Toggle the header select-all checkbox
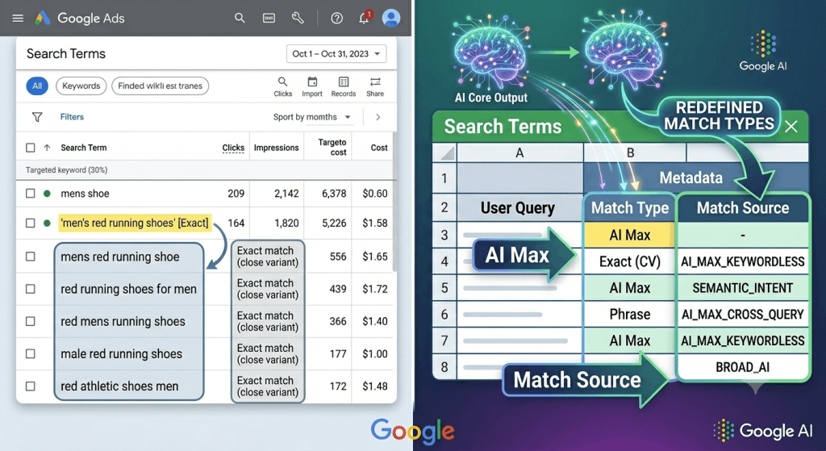Image resolution: width=826 pixels, height=451 pixels. click(31, 148)
